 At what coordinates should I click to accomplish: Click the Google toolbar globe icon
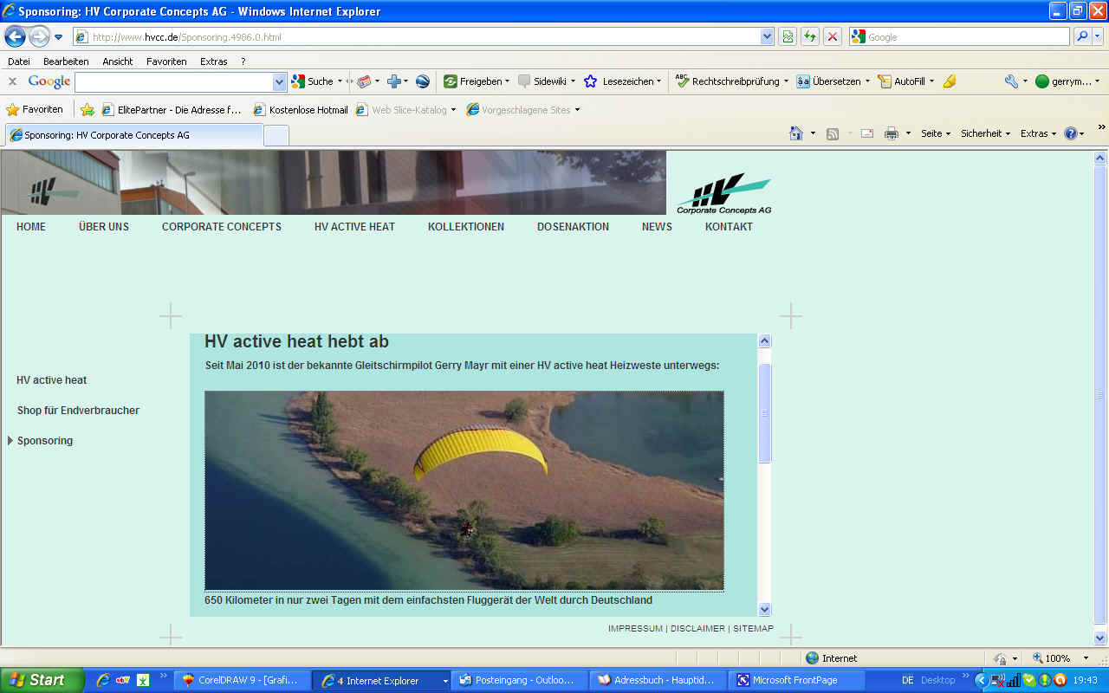(423, 81)
